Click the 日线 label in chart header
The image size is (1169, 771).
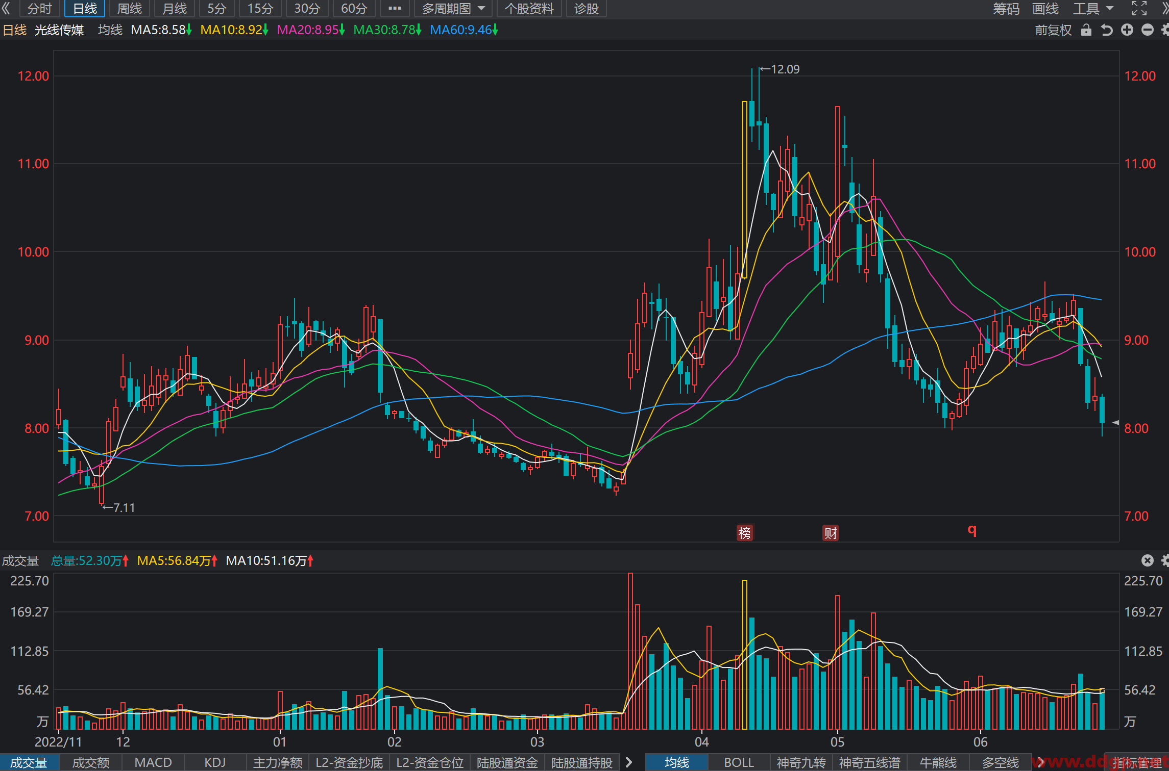tap(14, 30)
